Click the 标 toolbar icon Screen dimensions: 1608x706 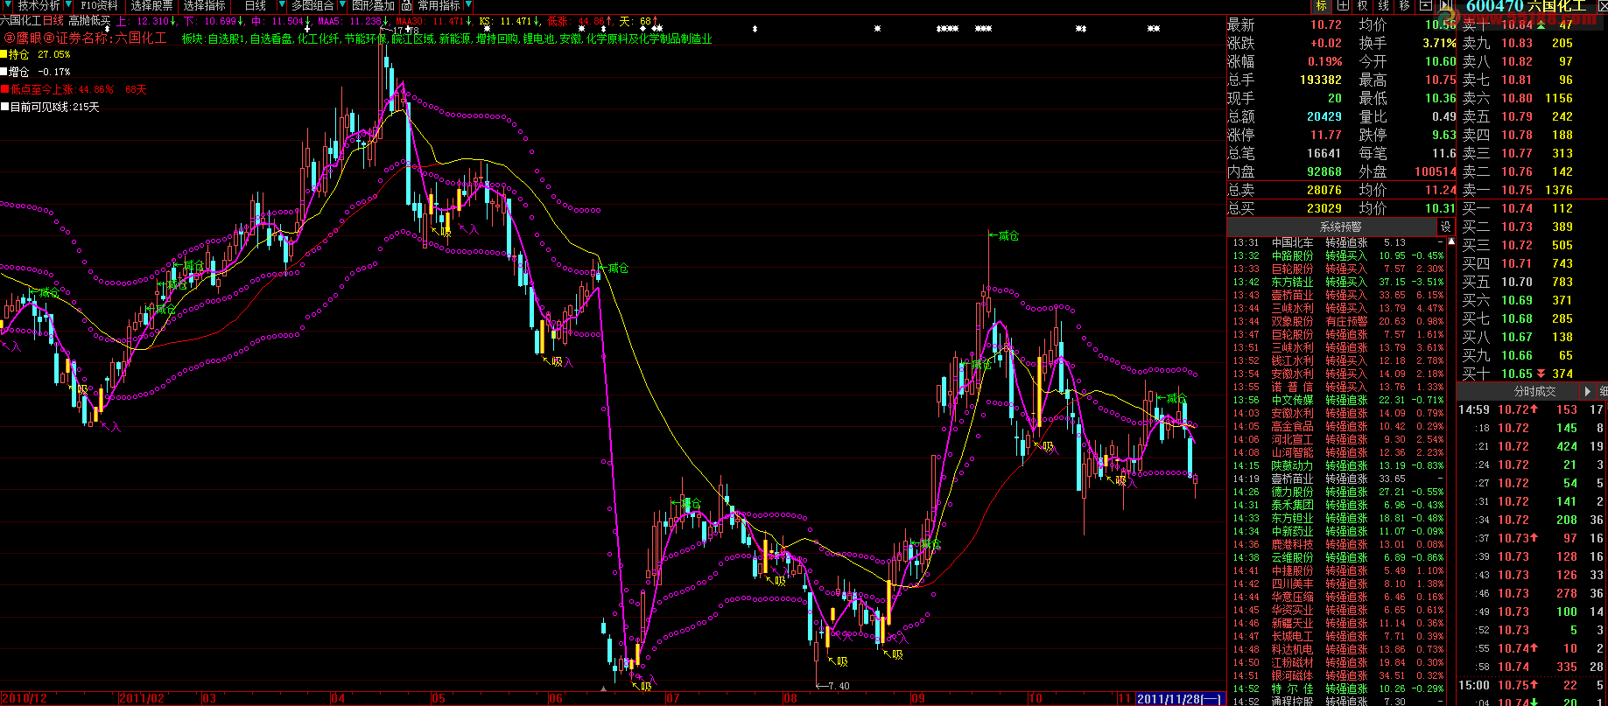[1322, 6]
